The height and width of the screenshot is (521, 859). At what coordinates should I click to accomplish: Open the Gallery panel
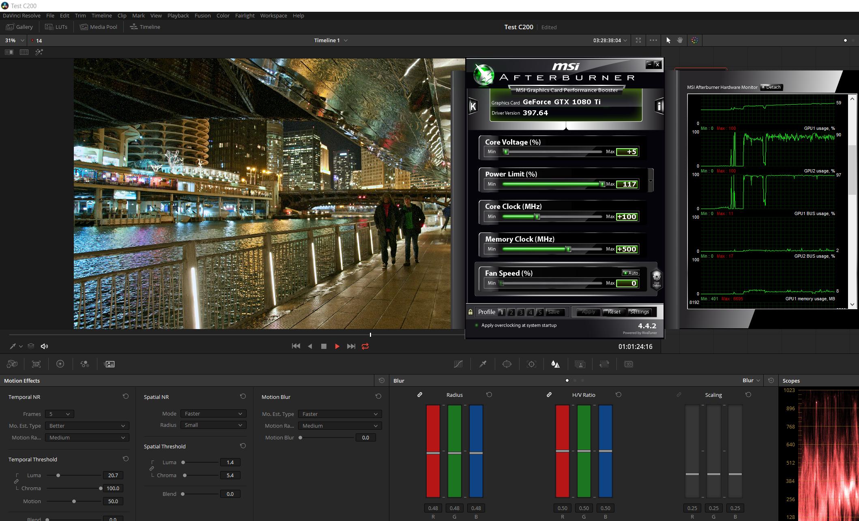(x=19, y=27)
